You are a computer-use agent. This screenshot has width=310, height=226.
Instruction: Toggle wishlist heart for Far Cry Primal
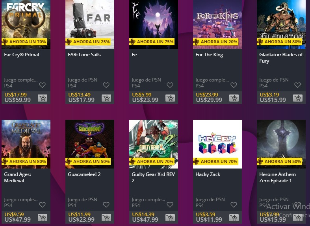pos(42,85)
